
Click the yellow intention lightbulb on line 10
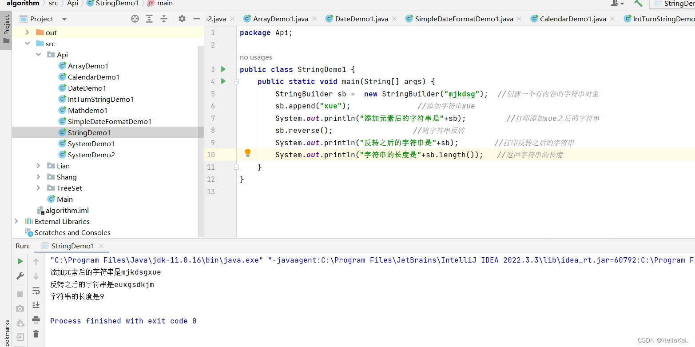point(248,153)
